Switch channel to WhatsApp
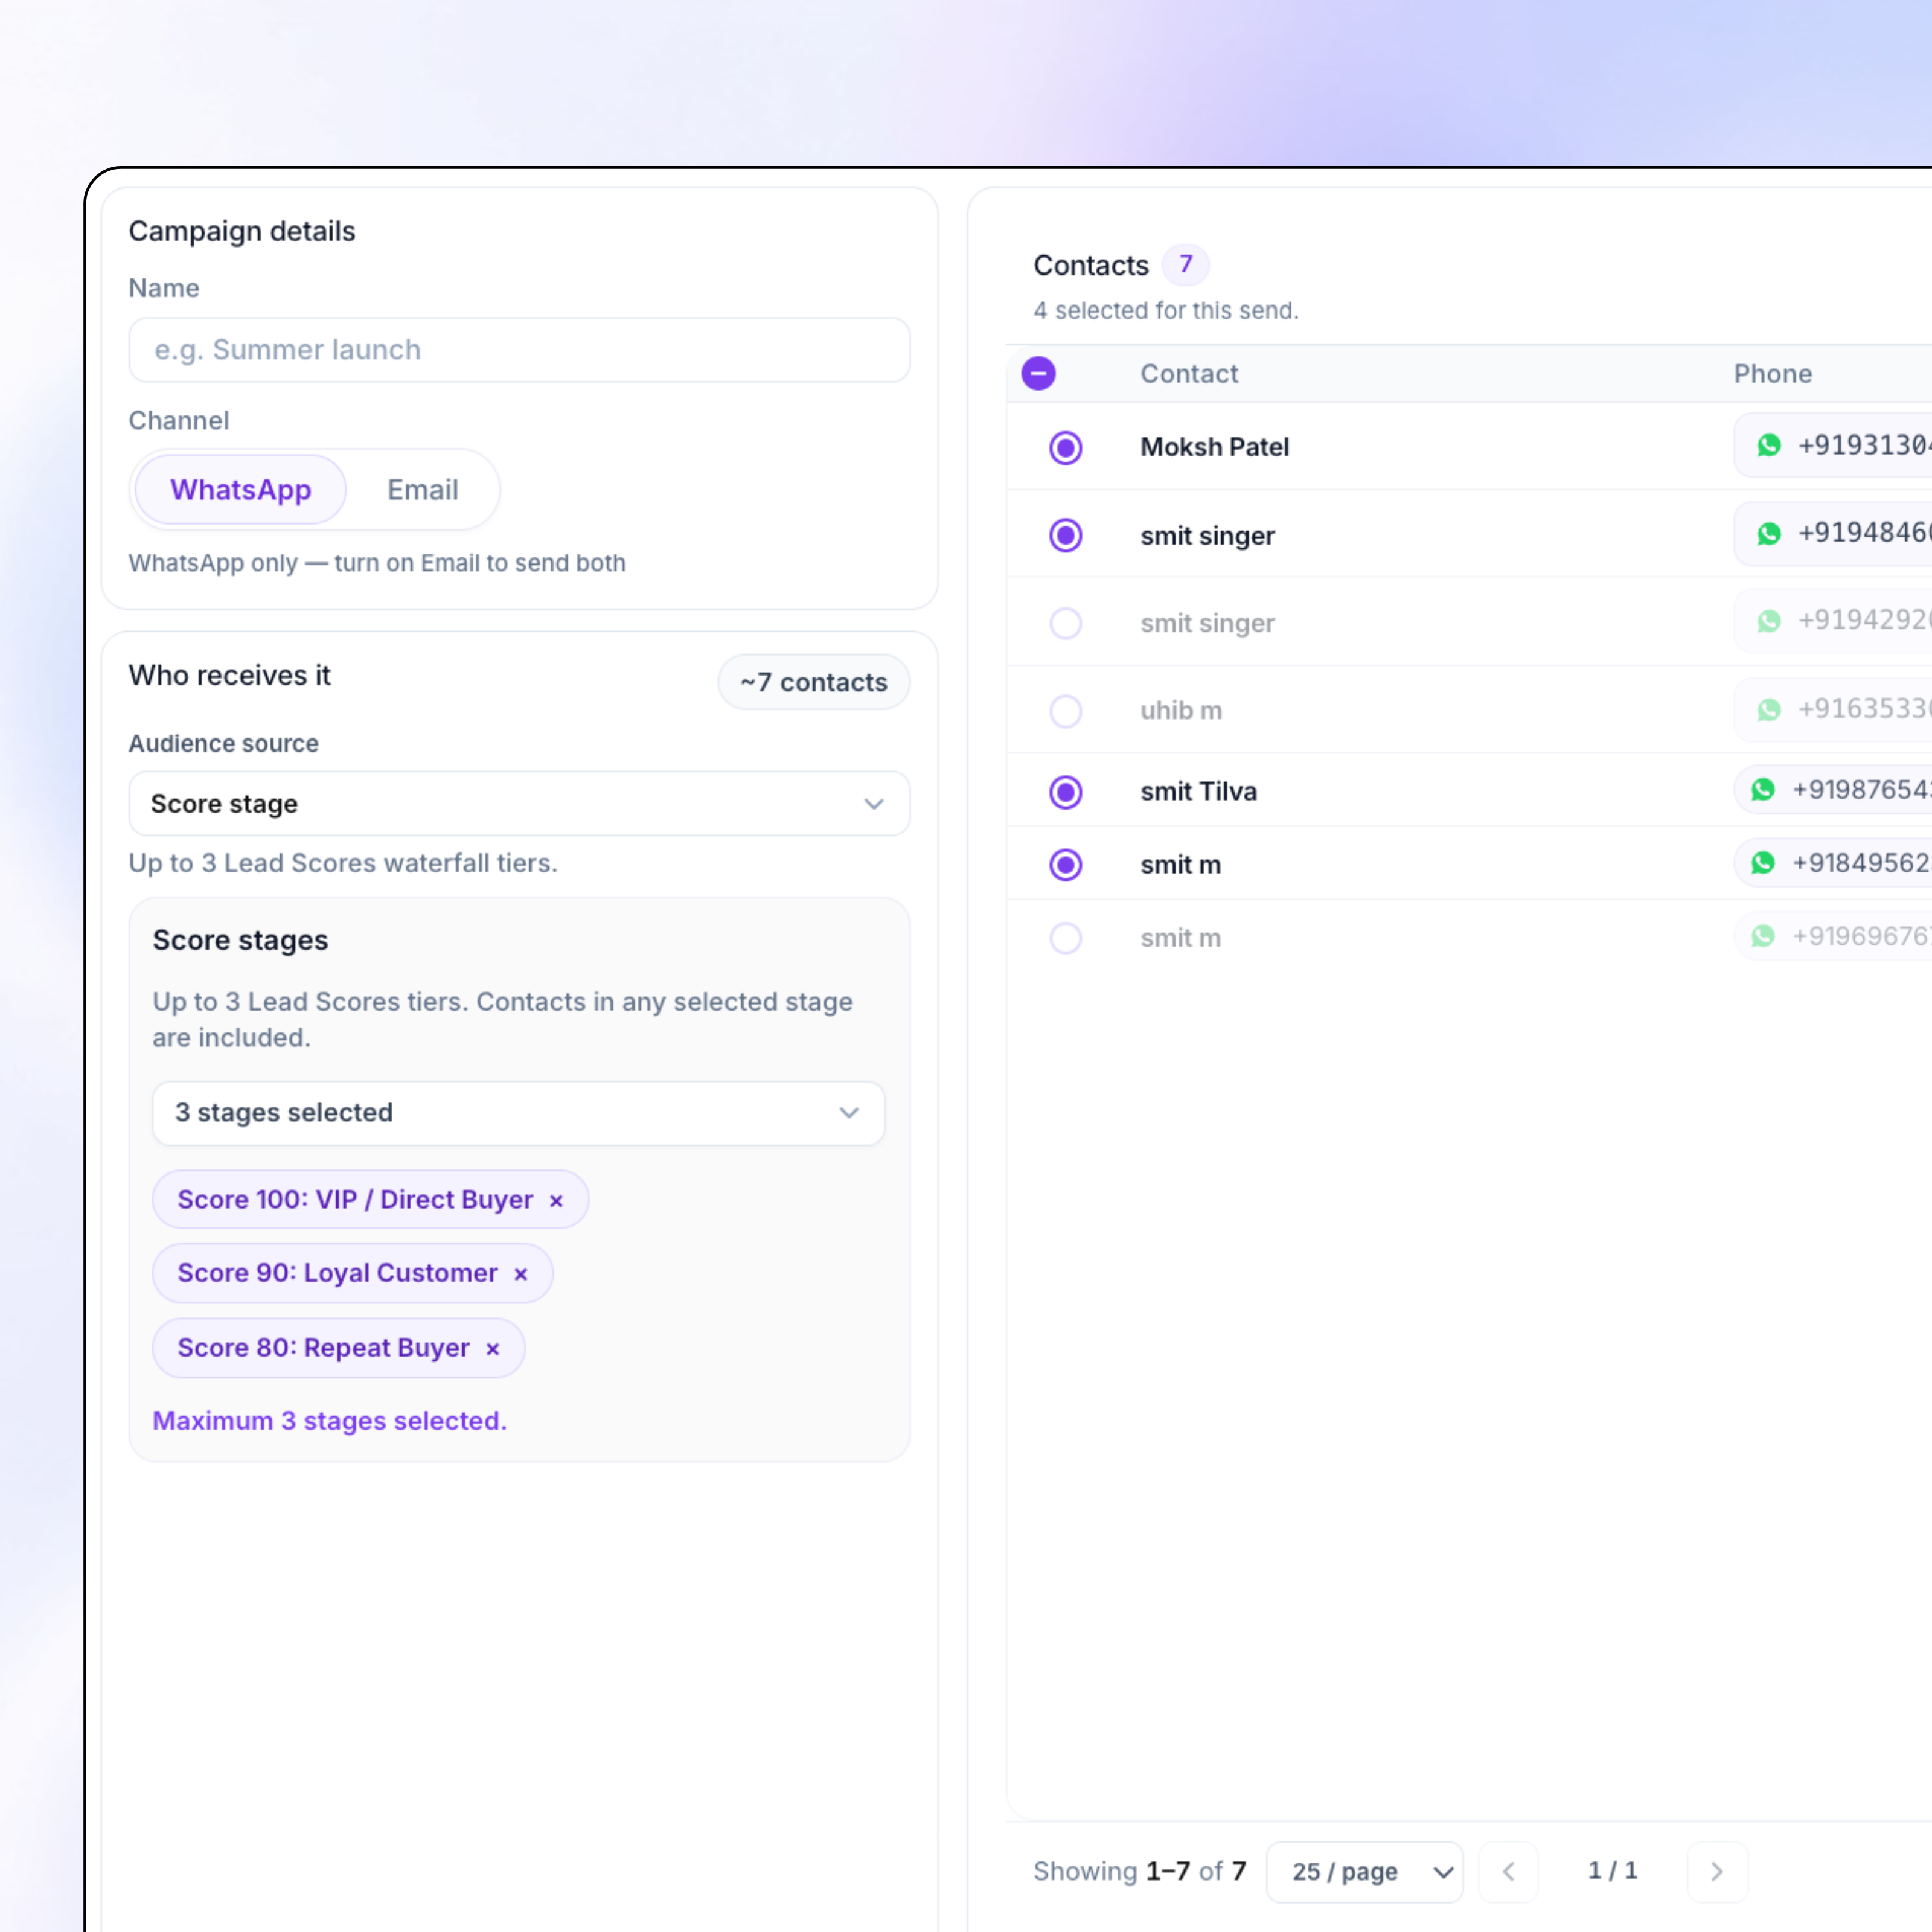 pos(241,490)
